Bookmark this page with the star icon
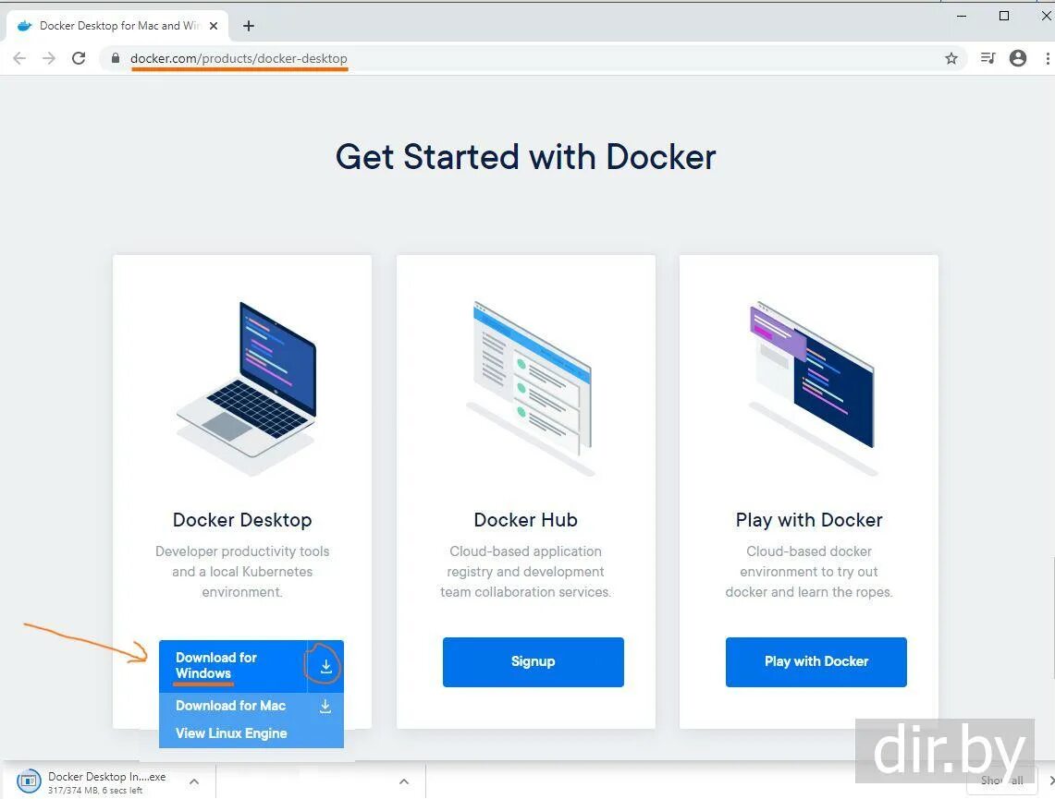 [951, 58]
